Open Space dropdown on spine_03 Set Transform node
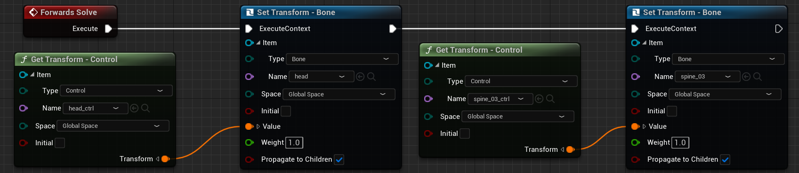 (725, 94)
